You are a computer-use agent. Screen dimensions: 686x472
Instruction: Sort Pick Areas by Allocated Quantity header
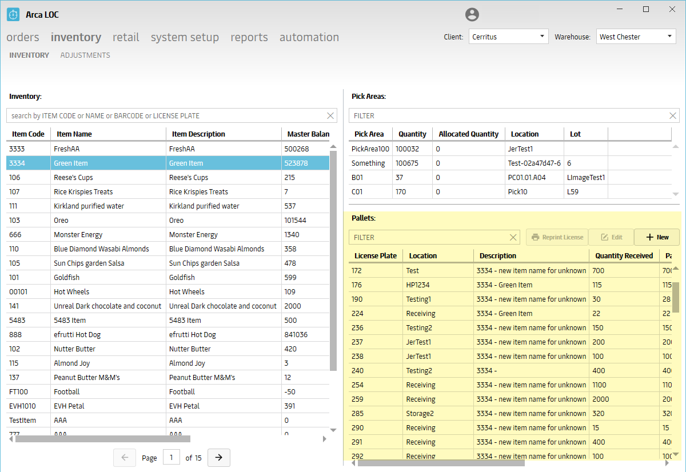click(468, 134)
